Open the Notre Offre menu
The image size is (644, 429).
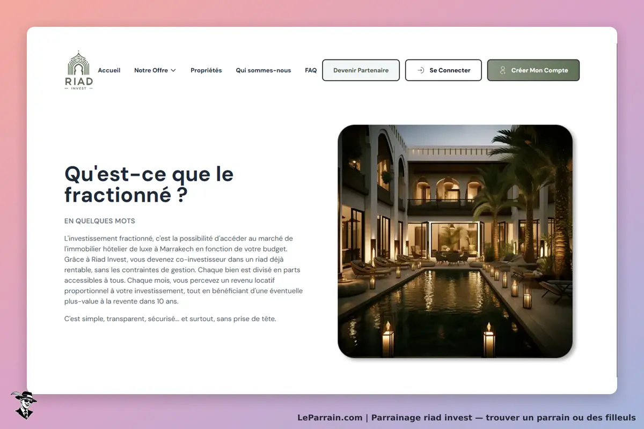tap(155, 70)
